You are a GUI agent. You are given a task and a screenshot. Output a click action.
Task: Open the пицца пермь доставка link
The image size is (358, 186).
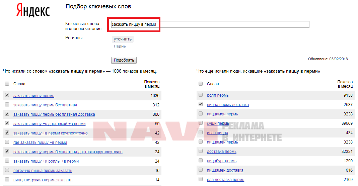coord(228,105)
